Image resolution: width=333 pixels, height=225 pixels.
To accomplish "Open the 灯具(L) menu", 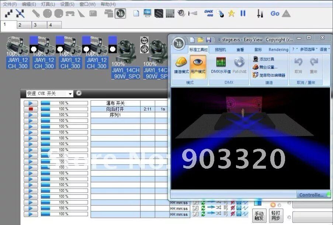I will pyautogui.click(x=48, y=4).
